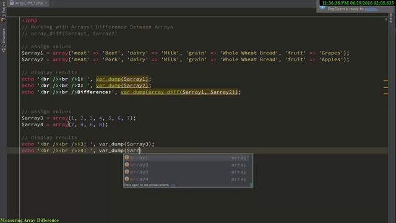This screenshot has height=223, width=396.
Task: Click the variable icon beside array1 suggestion
Action: click(127, 157)
